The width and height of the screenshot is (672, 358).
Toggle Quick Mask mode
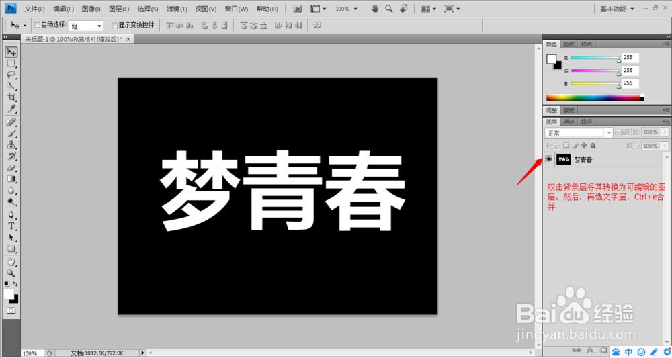coord(11,310)
